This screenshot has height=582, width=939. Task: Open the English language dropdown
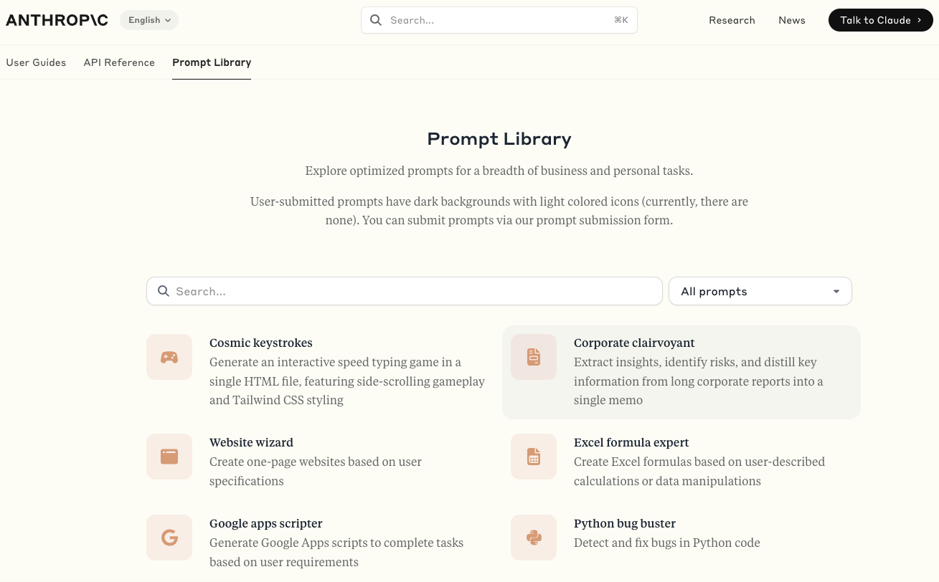[148, 20]
